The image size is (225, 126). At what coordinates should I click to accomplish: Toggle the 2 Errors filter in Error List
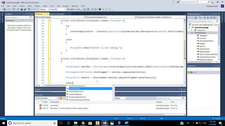pos(63,98)
